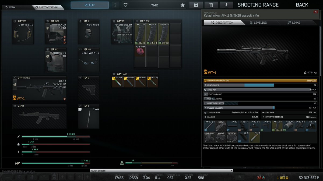Click the AK-12 gas tube mod slot
Viewport: 323px width, 181px height.
pyautogui.click(x=209, y=126)
